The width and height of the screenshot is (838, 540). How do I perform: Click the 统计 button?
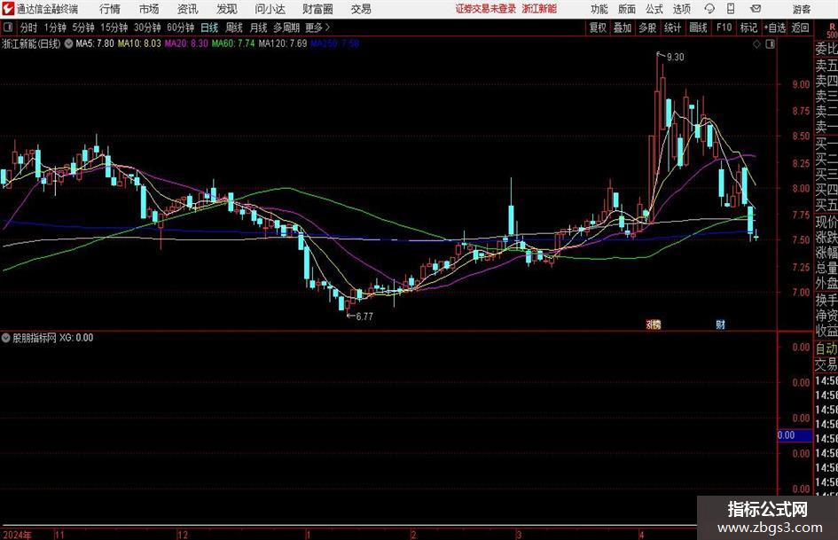coord(673,27)
